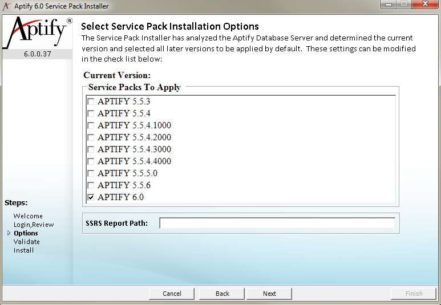Check the APTIFY 5.5.4 checkbox
This screenshot has width=441, height=305.
pos(91,113)
